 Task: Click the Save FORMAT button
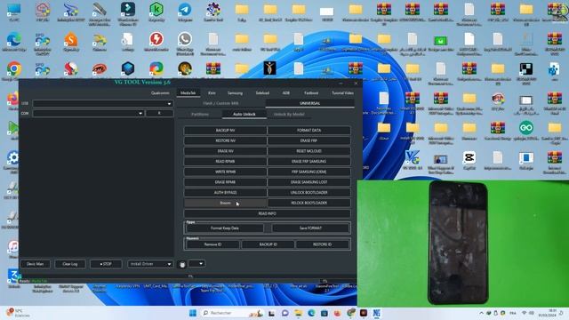coord(310,228)
